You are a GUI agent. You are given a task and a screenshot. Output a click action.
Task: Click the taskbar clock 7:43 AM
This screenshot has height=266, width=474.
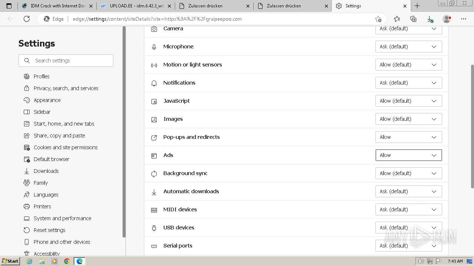click(455, 261)
